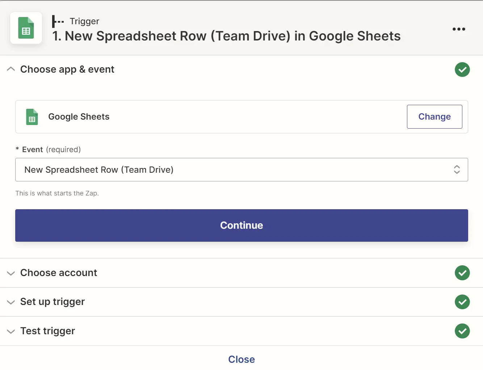Expand the Set up trigger section

[x=11, y=302]
